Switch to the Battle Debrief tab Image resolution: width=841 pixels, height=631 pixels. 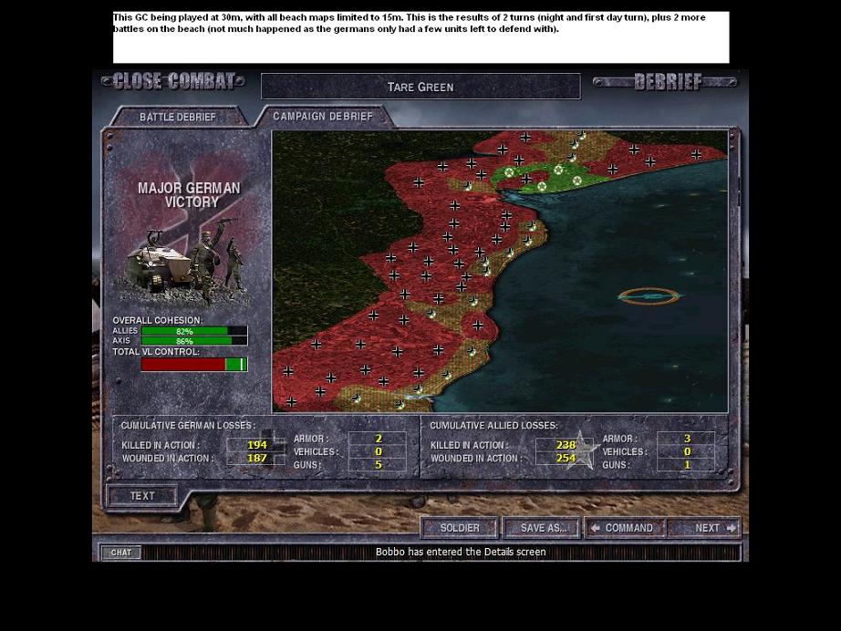(178, 117)
